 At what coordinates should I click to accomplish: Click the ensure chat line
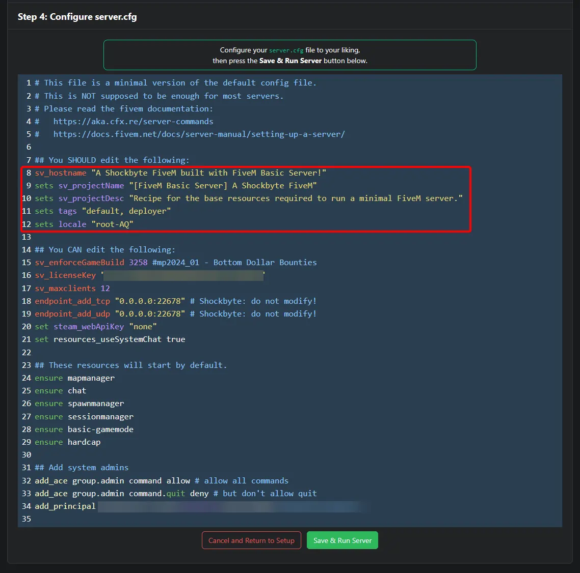click(60, 390)
